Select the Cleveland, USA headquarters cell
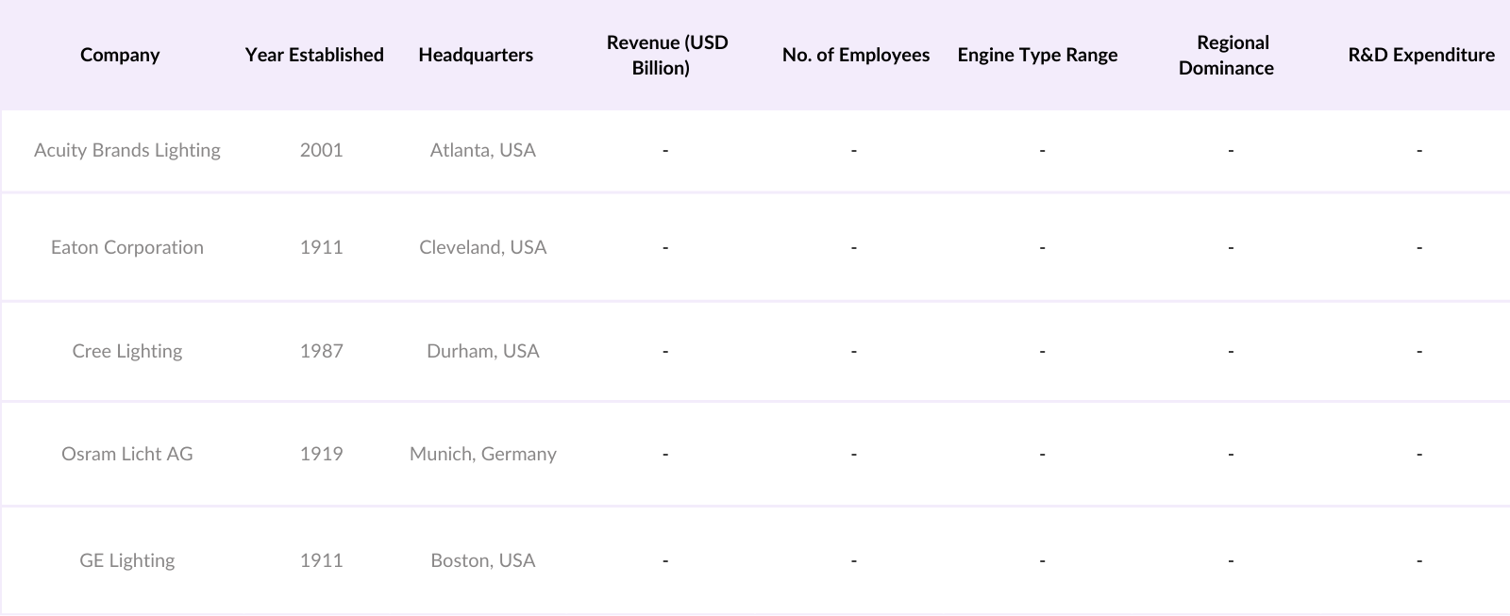The height and width of the screenshot is (616, 1510). tap(482, 247)
